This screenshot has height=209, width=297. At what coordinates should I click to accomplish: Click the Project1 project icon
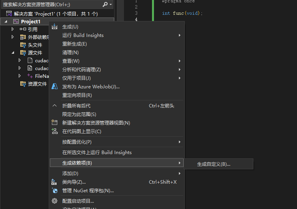16,21
